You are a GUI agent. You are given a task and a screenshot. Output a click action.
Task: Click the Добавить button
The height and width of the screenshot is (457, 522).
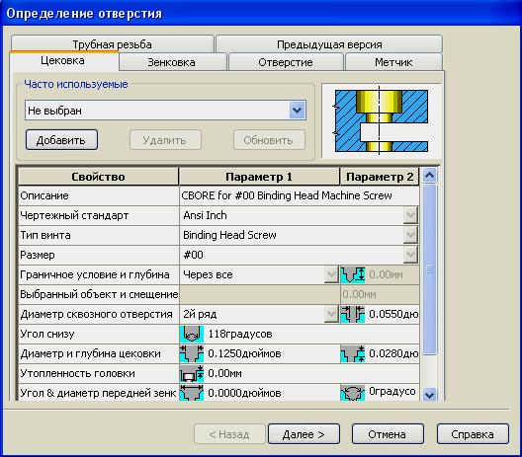61,140
